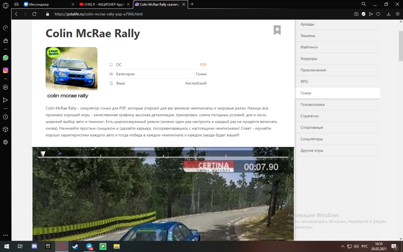Open GX Control speedometer icon in sidebar
Viewport: 403px width, 252px height.
[x=5, y=28]
